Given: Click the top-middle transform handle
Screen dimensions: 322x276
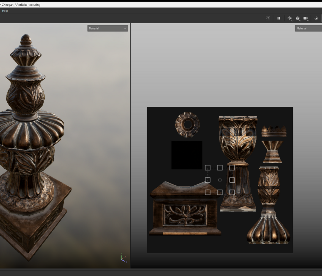Looking at the screenshot, I should click(x=220, y=168).
